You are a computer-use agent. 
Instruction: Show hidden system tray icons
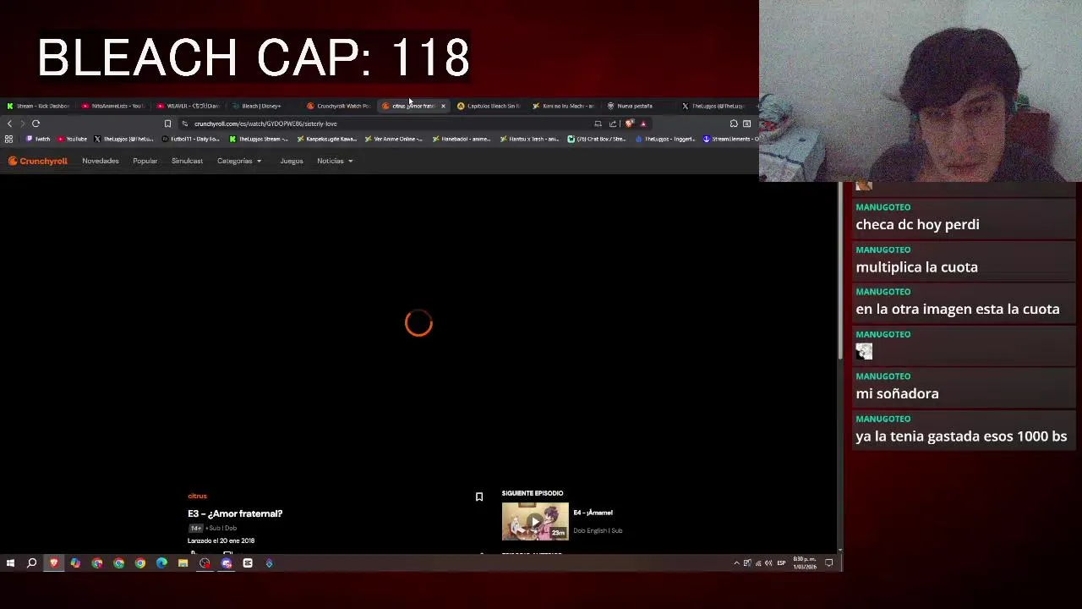pos(736,563)
